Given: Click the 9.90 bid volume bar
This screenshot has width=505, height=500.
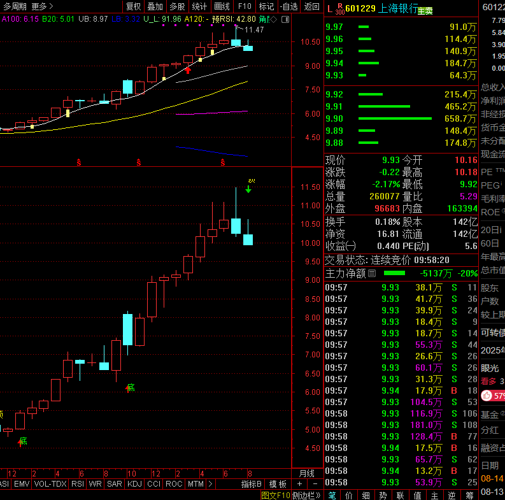Looking at the screenshot, I should (x=395, y=118).
